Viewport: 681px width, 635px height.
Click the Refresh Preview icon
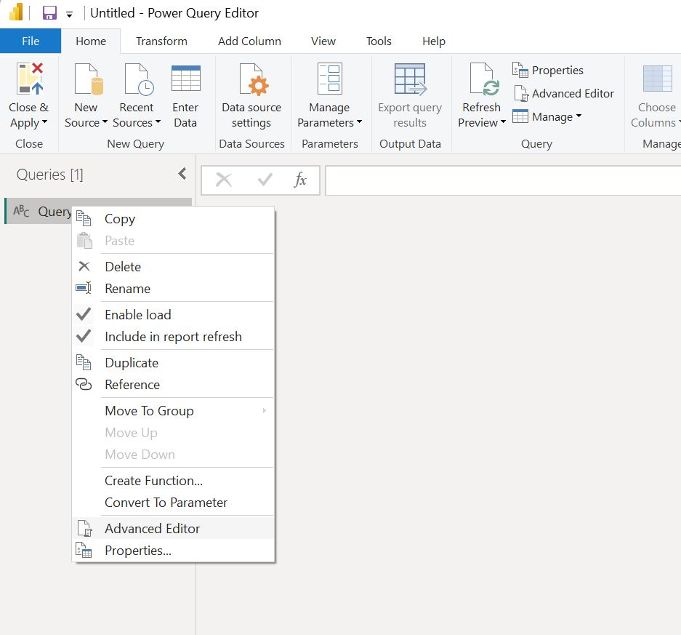pyautogui.click(x=481, y=80)
